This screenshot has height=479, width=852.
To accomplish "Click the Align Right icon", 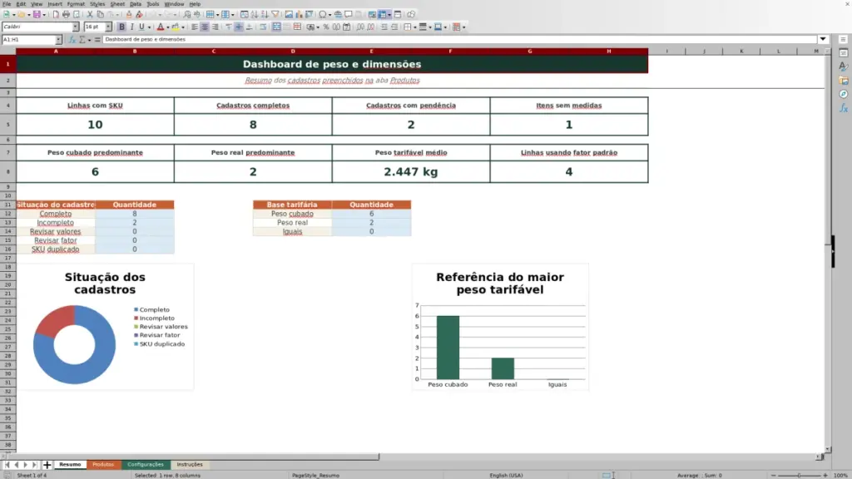I will pyautogui.click(x=215, y=27).
